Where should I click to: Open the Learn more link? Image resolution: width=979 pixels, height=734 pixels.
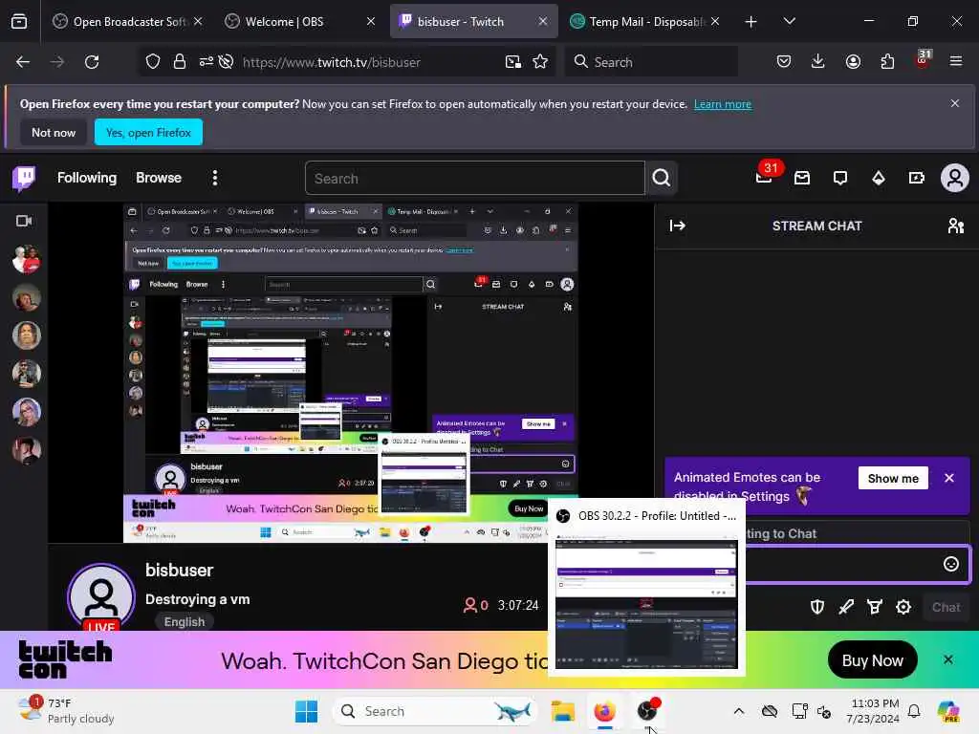(x=723, y=104)
